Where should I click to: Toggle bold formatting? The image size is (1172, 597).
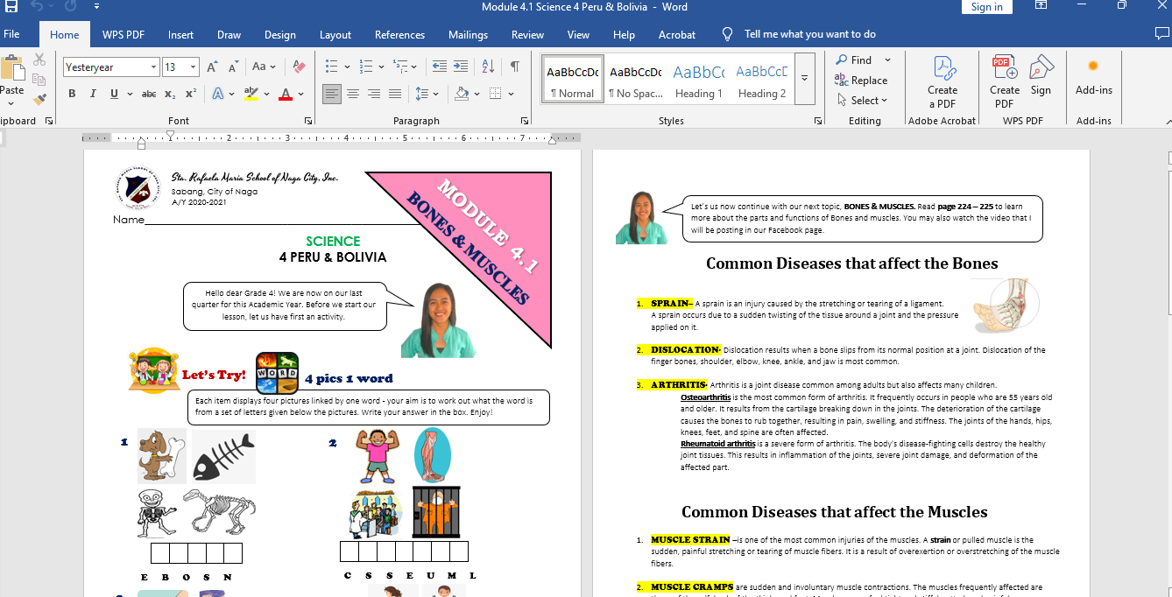click(x=72, y=94)
